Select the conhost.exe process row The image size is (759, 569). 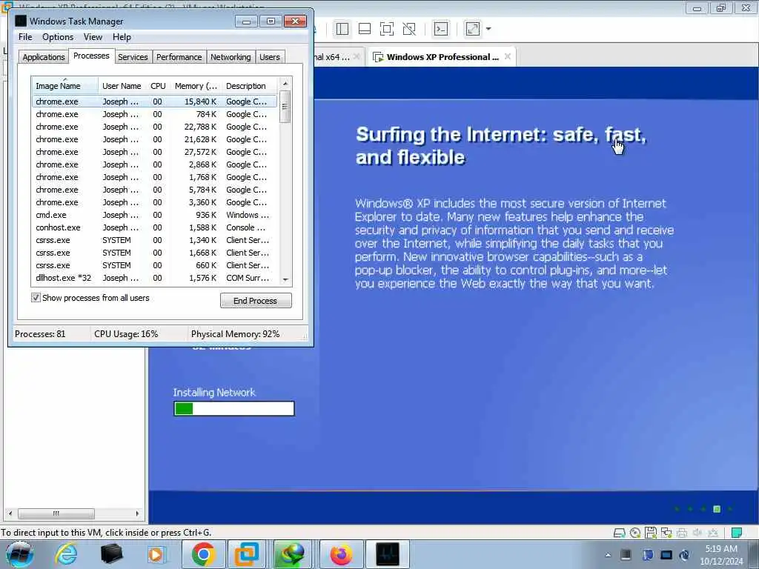point(154,227)
